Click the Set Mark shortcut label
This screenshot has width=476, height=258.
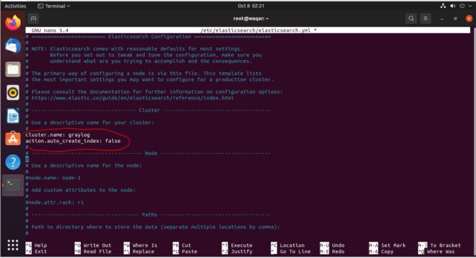pos(393,245)
